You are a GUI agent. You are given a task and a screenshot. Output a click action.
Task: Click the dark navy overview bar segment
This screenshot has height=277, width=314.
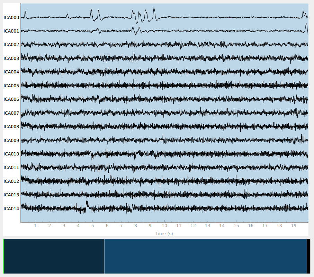coord(54,256)
